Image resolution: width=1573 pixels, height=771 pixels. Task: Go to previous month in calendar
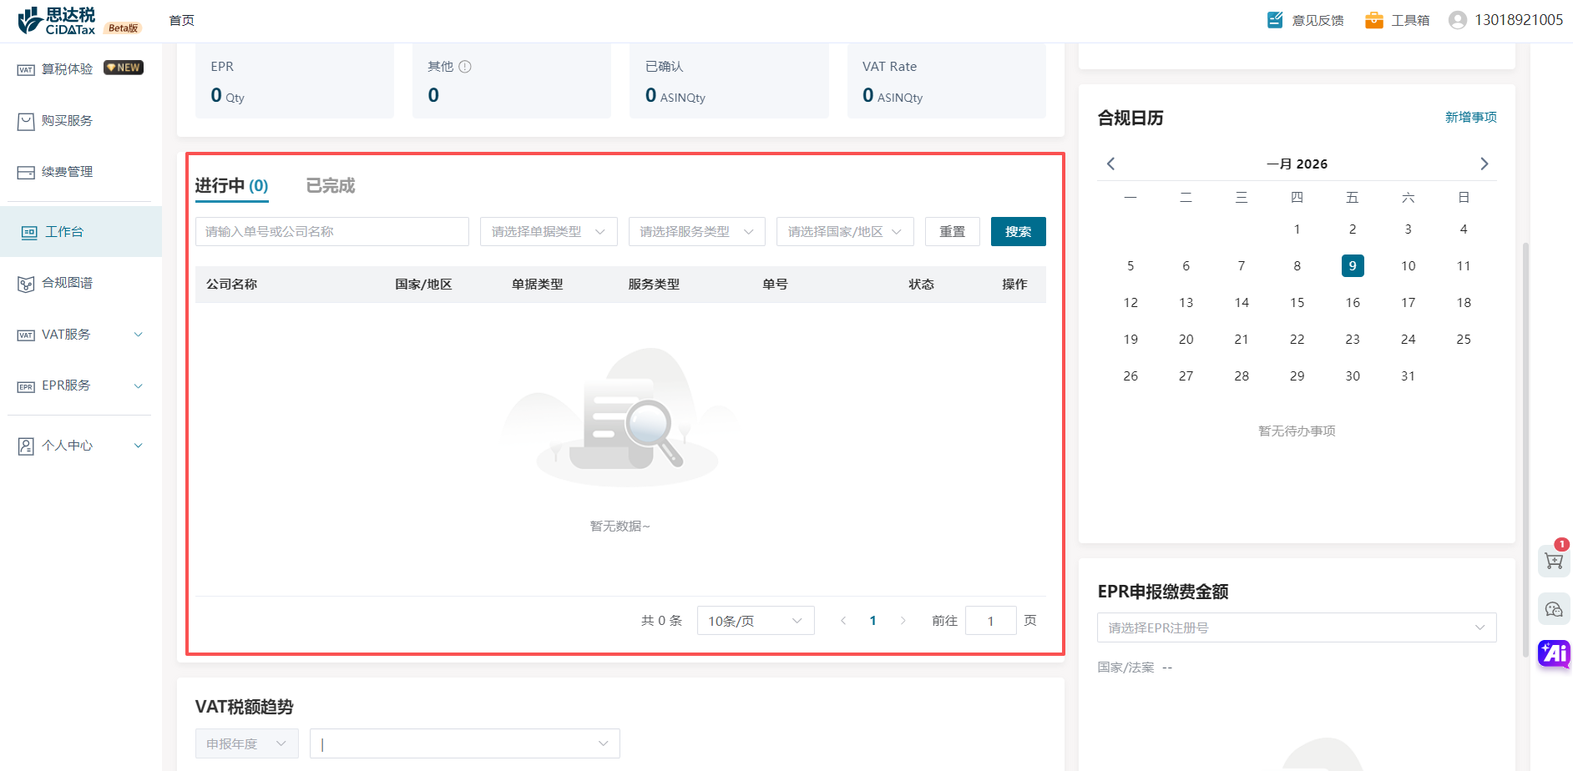tap(1110, 164)
